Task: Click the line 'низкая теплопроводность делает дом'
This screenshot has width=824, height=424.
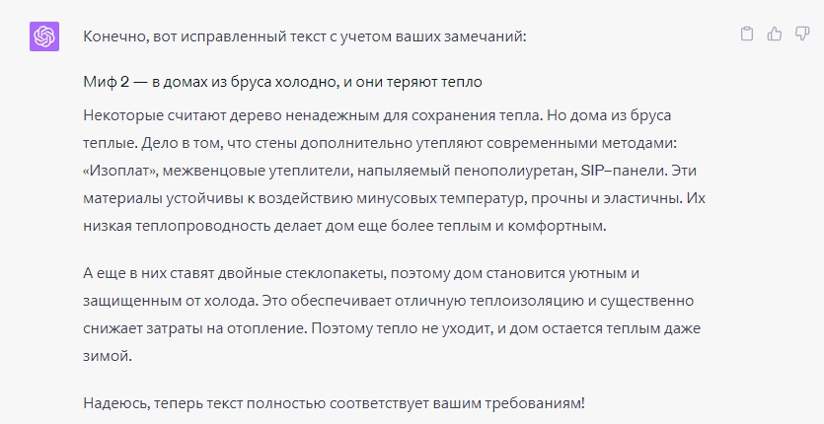Action: (x=344, y=227)
